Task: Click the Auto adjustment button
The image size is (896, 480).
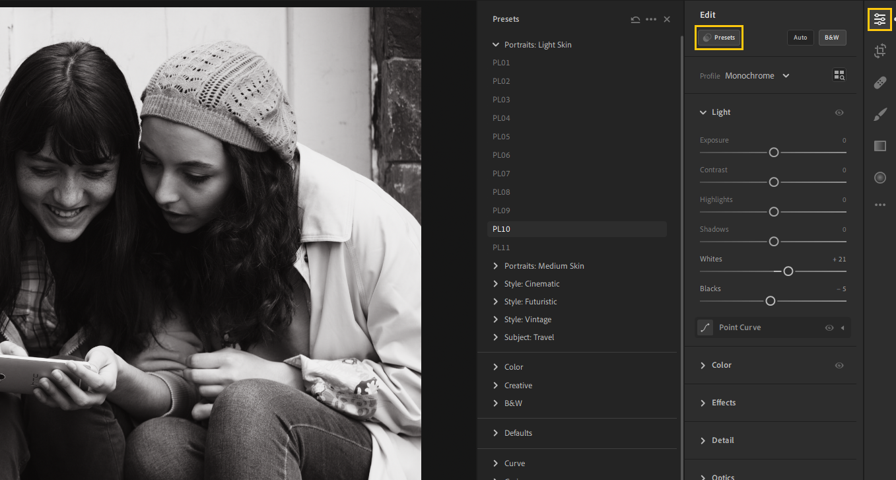Action: pyautogui.click(x=800, y=38)
